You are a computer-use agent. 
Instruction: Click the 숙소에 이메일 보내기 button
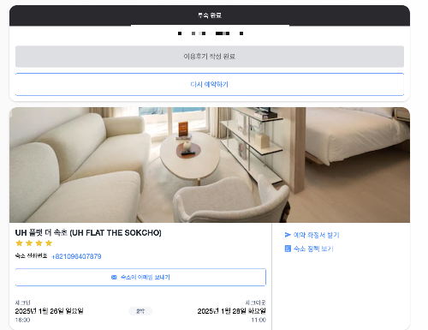pyautogui.click(x=140, y=277)
